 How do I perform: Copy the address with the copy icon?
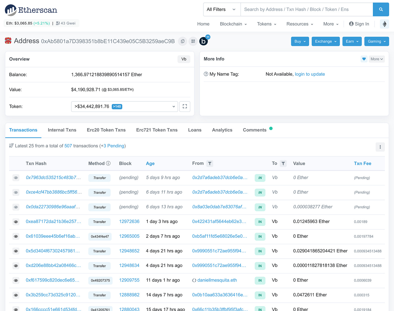click(183, 41)
